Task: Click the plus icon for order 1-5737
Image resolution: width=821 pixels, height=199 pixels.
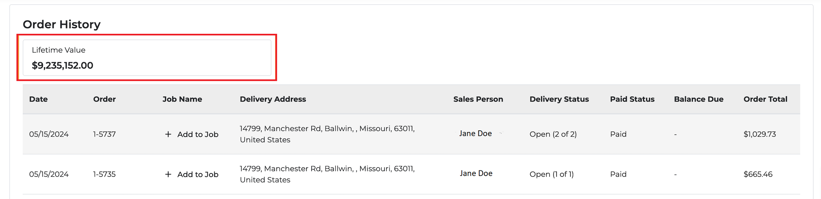Action: [168, 134]
